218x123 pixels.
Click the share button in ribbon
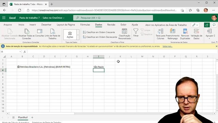click(207, 25)
